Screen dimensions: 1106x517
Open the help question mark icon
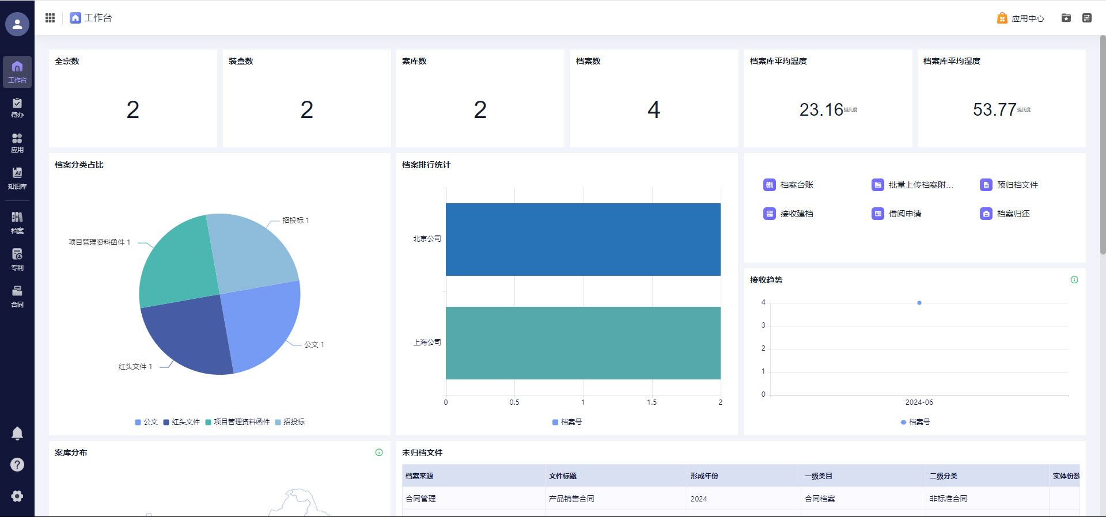pyautogui.click(x=17, y=465)
